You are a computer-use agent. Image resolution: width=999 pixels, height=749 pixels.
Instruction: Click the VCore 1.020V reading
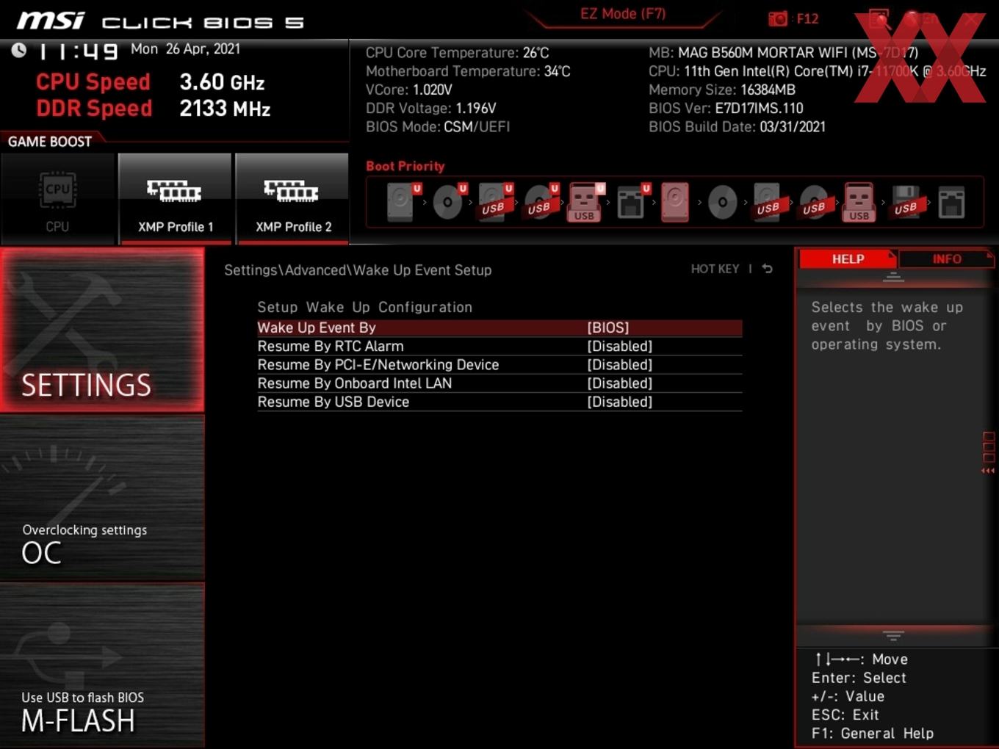(409, 90)
